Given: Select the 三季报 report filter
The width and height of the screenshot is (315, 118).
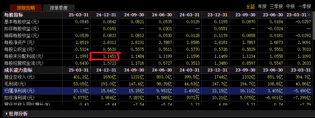Looking at the screenshot, I should pyautogui.click(x=276, y=6).
